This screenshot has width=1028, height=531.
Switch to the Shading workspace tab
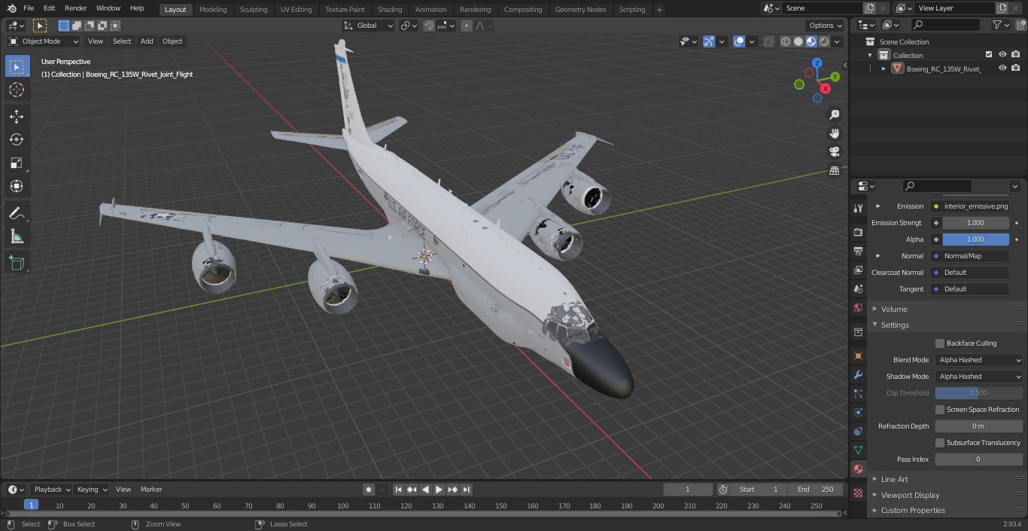(x=390, y=9)
